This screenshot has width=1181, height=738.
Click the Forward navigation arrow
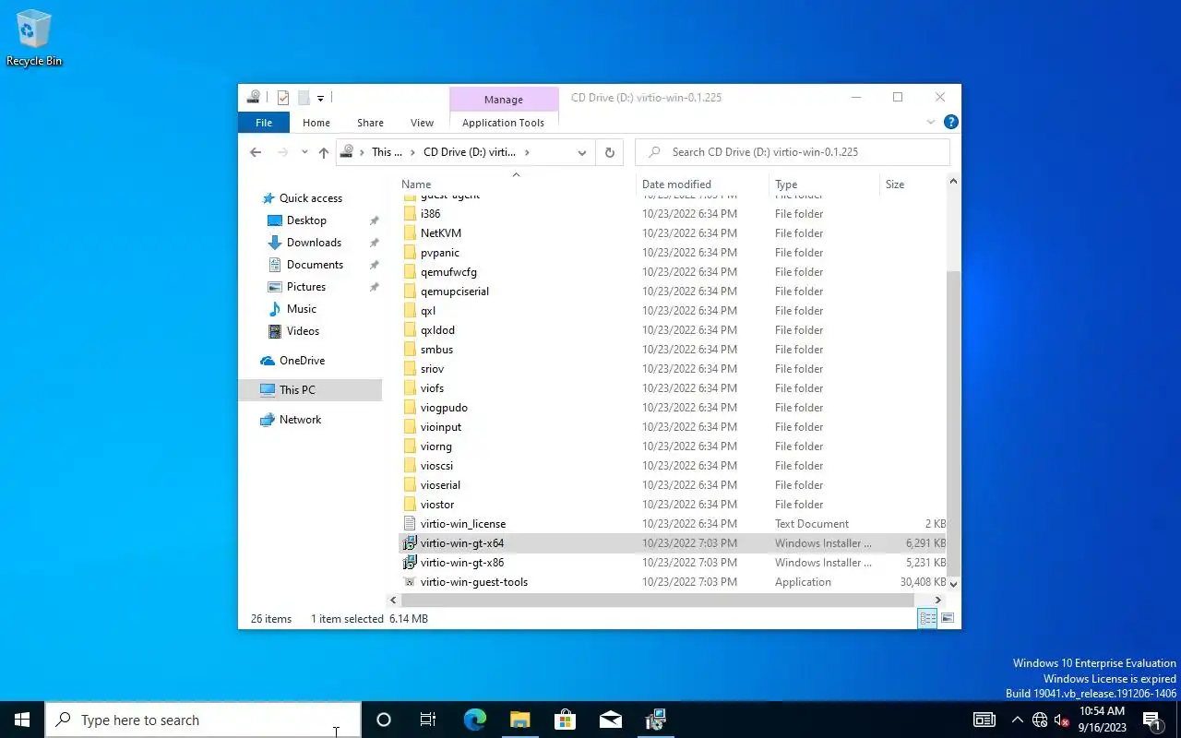coord(282,152)
